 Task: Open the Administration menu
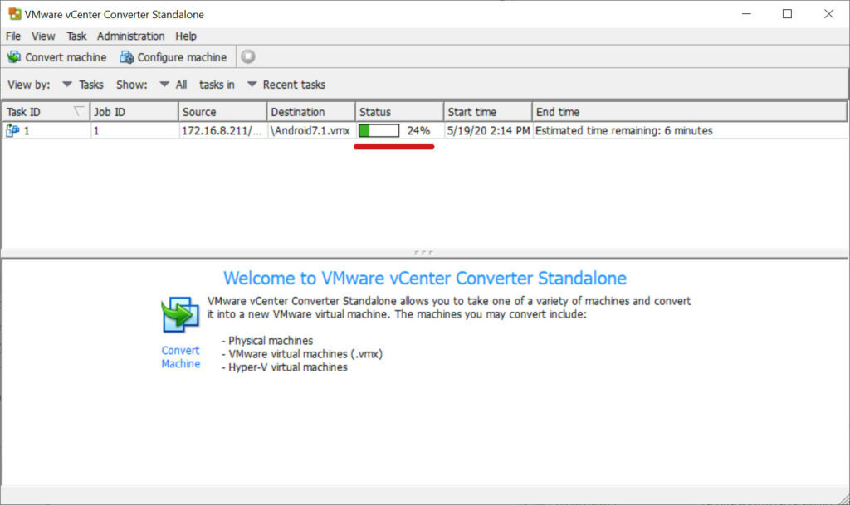coord(130,36)
